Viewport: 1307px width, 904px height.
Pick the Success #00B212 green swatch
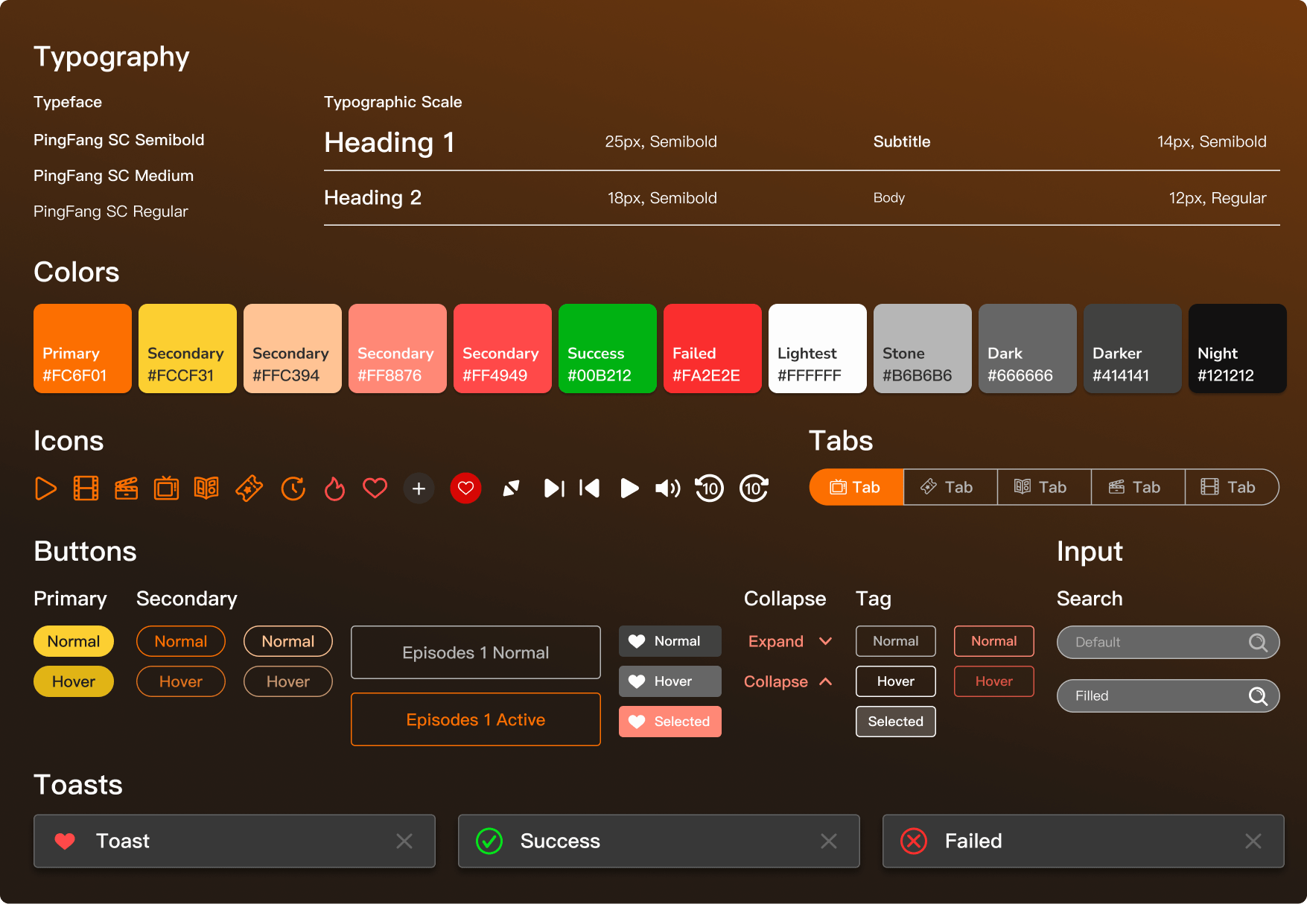(608, 348)
